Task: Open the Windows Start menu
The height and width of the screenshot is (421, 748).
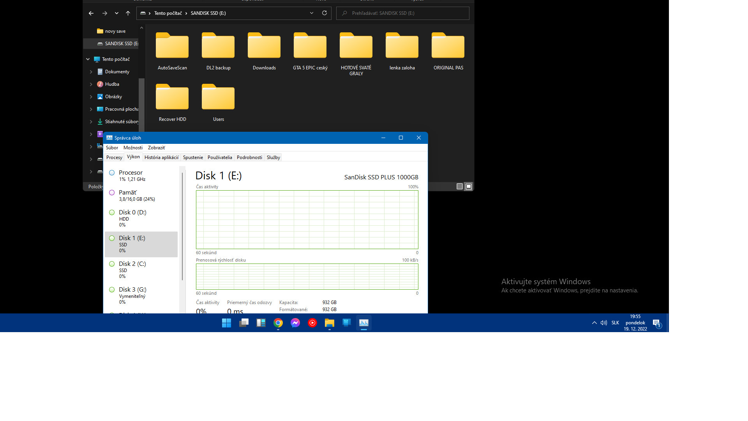Action: pyautogui.click(x=226, y=323)
